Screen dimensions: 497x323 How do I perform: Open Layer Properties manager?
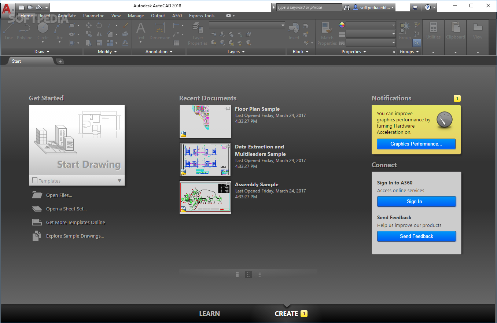[198, 34]
